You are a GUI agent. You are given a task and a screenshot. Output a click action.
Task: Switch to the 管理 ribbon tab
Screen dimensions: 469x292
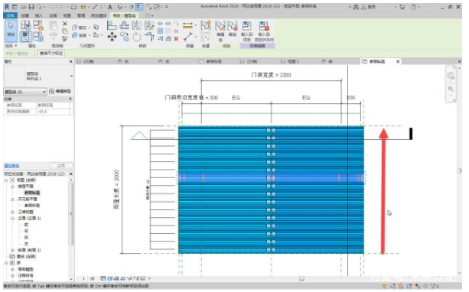point(81,15)
